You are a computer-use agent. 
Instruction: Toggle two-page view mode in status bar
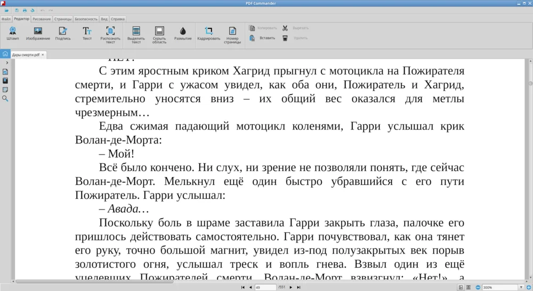tap(469, 287)
